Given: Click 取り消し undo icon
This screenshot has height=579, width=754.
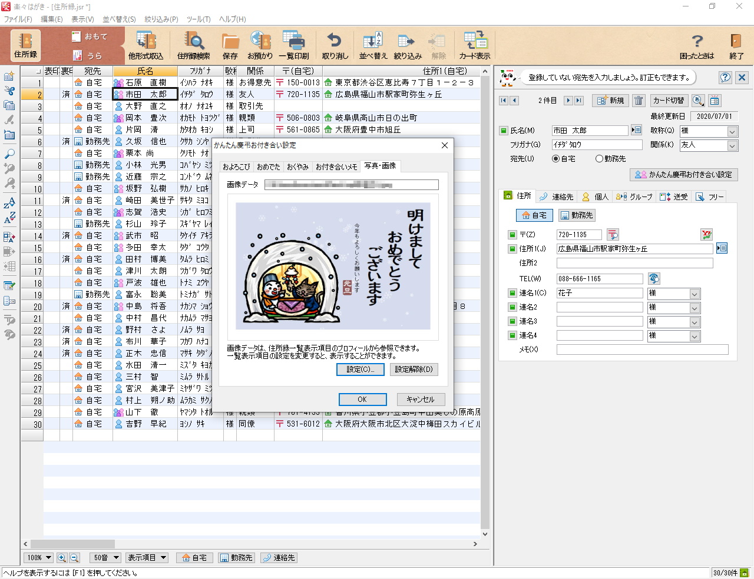Looking at the screenshot, I should point(335,45).
